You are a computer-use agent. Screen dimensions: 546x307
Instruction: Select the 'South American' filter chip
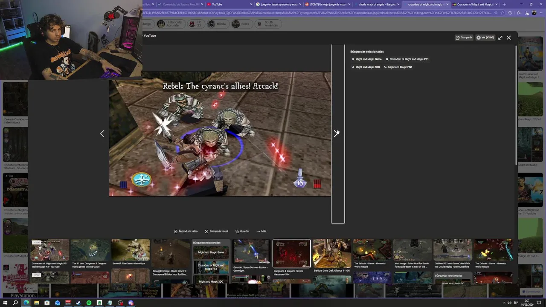267,24
